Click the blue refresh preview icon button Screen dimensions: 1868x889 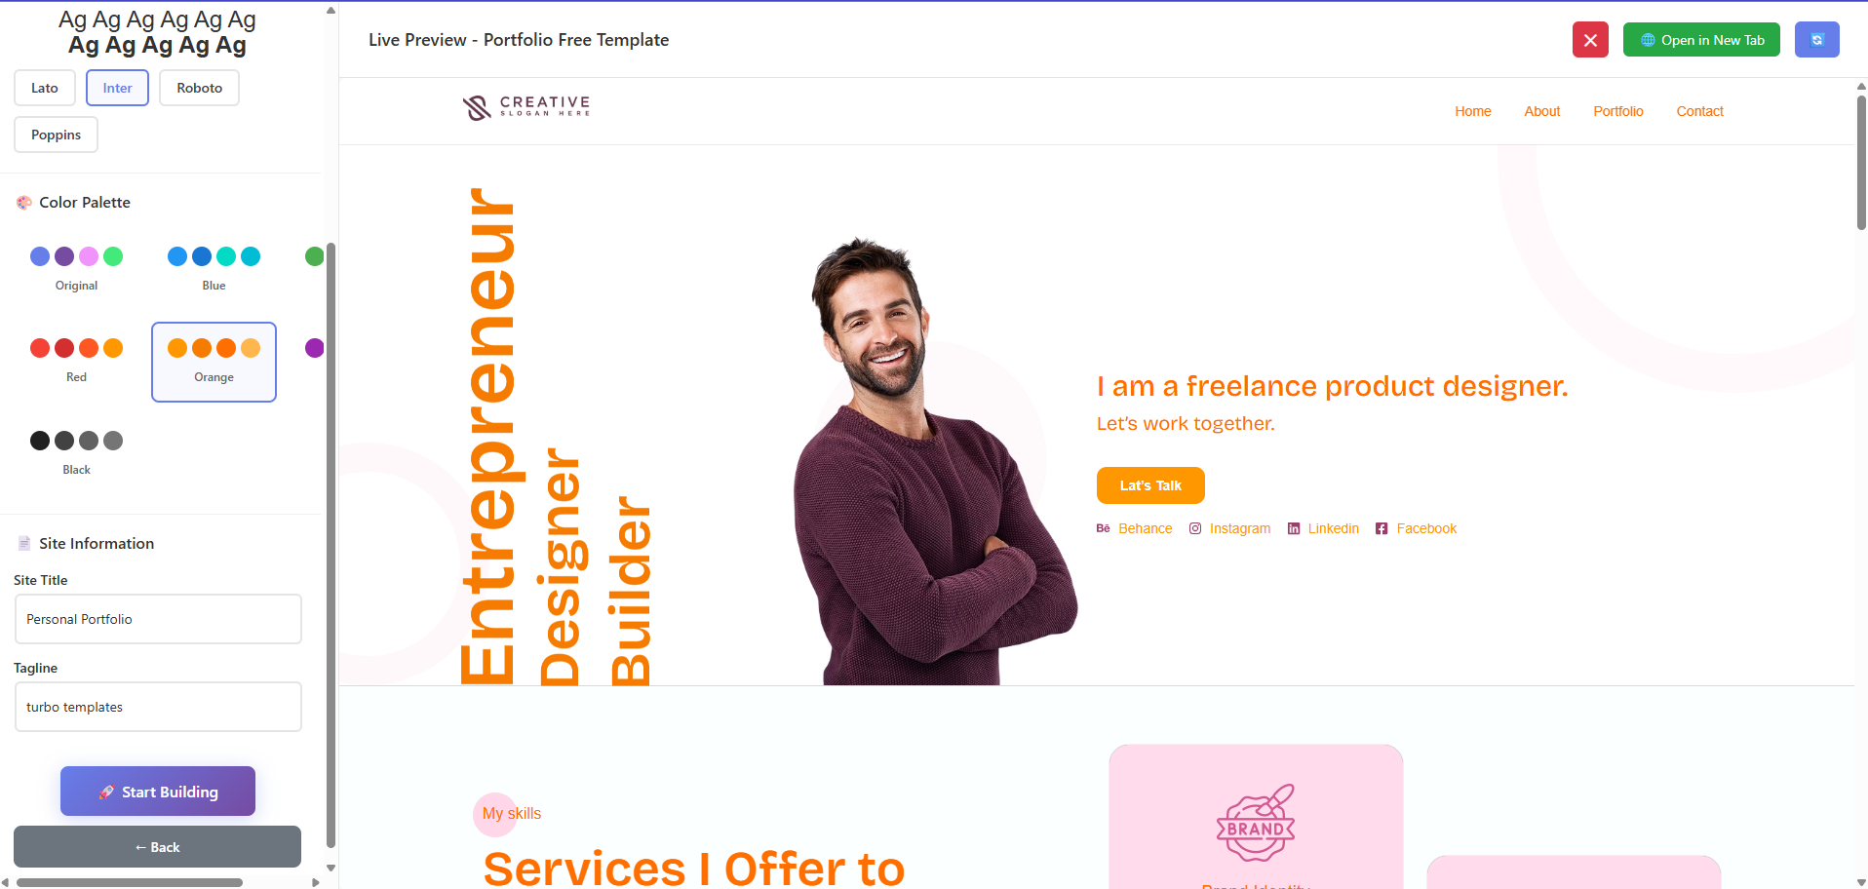coord(1816,40)
